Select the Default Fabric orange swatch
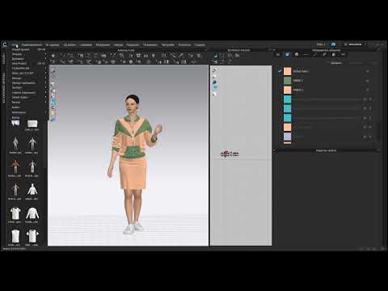Image resolution: width=388 pixels, height=291 pixels. coord(288,71)
